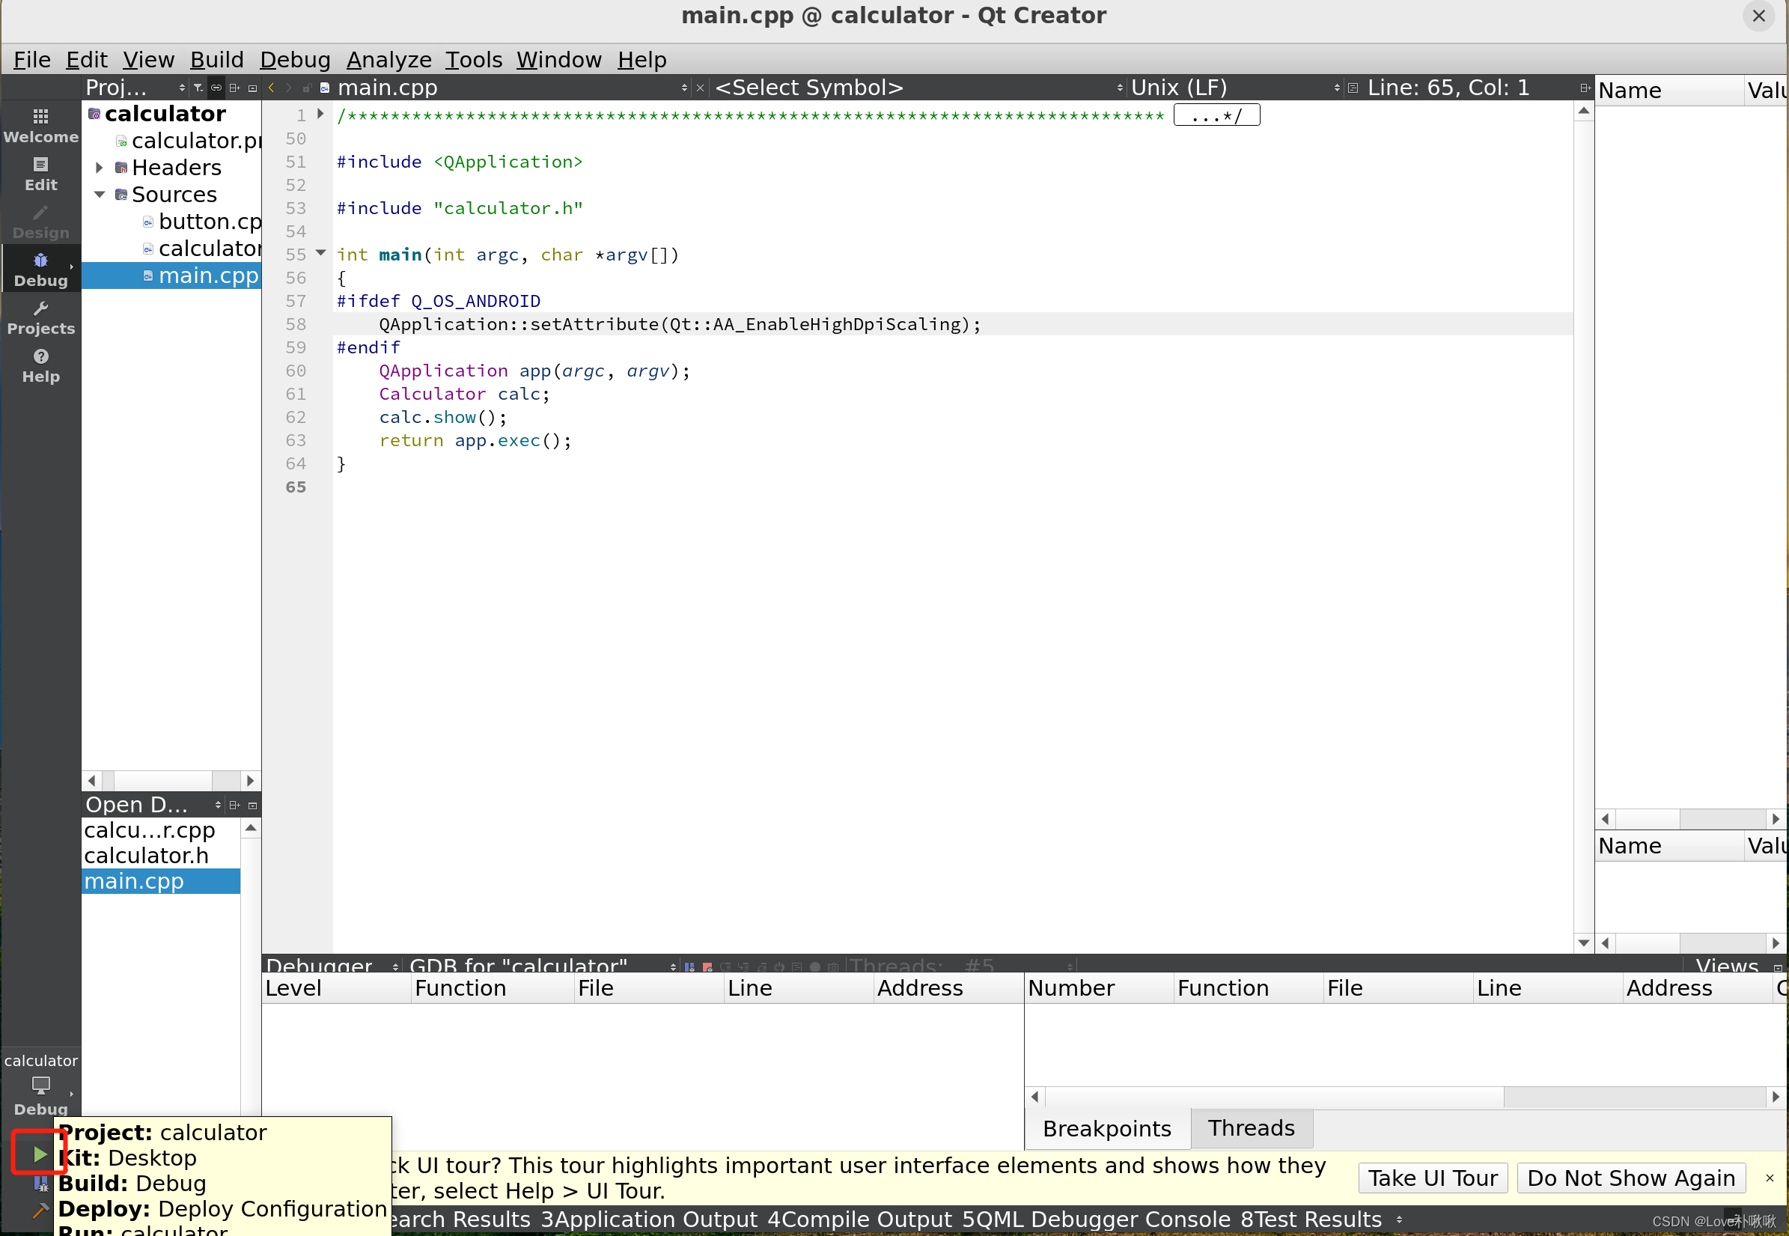The height and width of the screenshot is (1236, 1789).
Task: Expand the folded header comment on line 1
Action: (320, 115)
